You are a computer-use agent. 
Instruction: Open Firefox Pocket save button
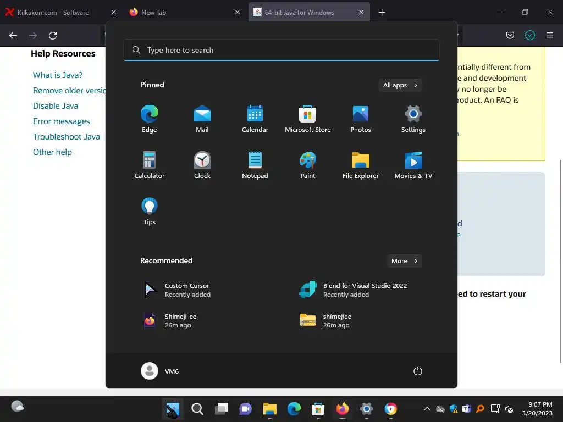pyautogui.click(x=510, y=35)
